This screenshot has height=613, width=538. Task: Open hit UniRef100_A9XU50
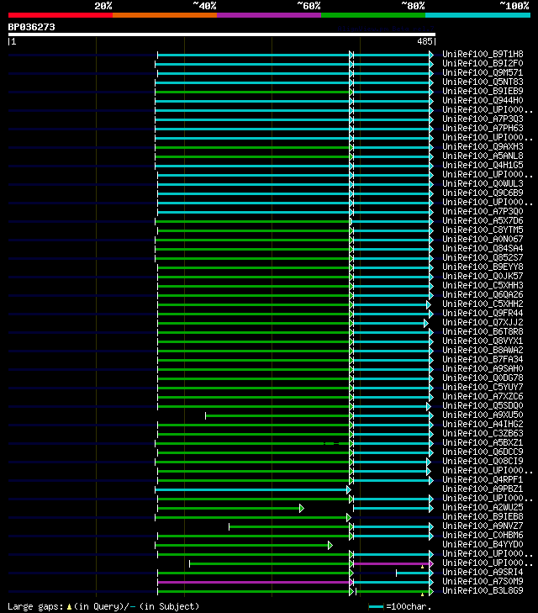[x=483, y=415]
